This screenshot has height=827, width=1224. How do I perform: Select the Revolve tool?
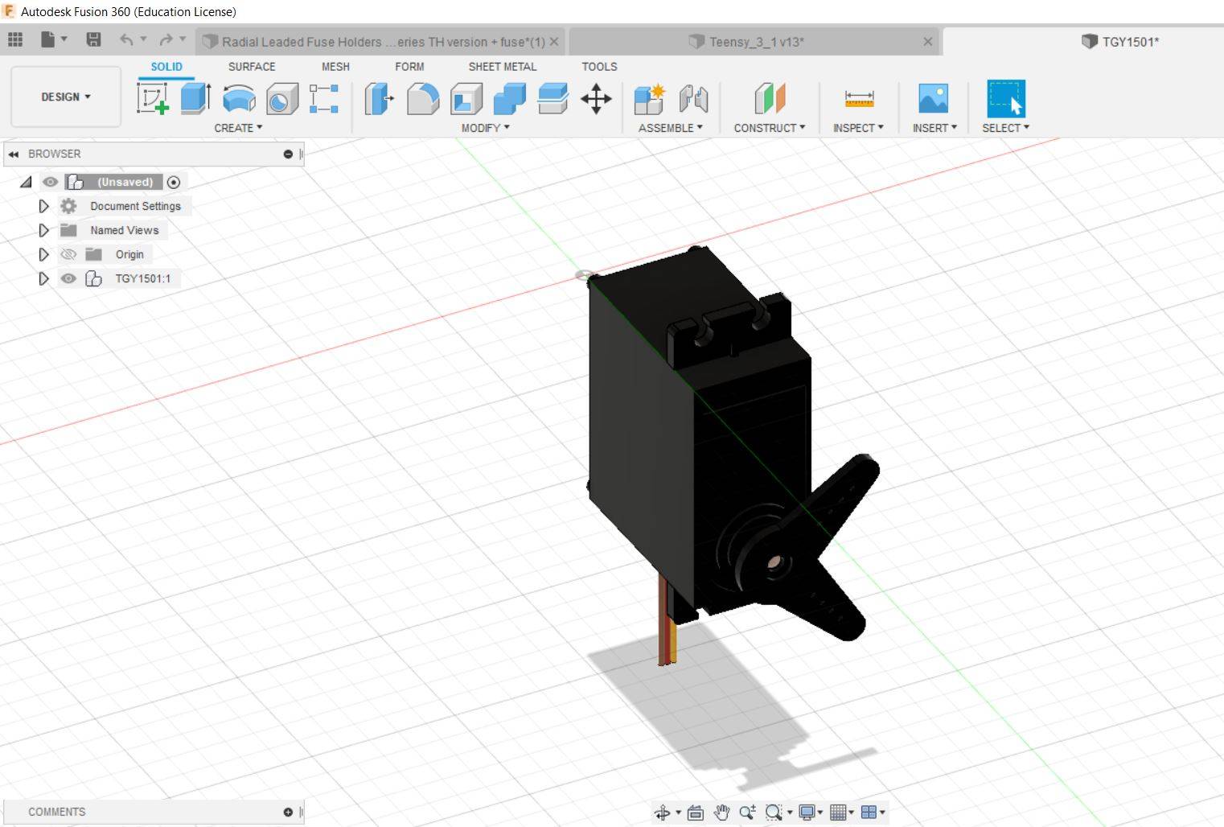pos(239,99)
